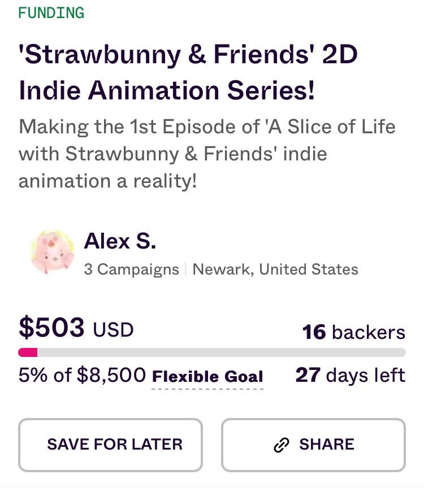Screen dimensions: 424x488
Task: Click the Newark, United States location
Action: [275, 269]
